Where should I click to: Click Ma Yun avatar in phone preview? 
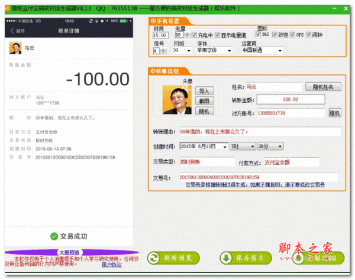(15, 48)
